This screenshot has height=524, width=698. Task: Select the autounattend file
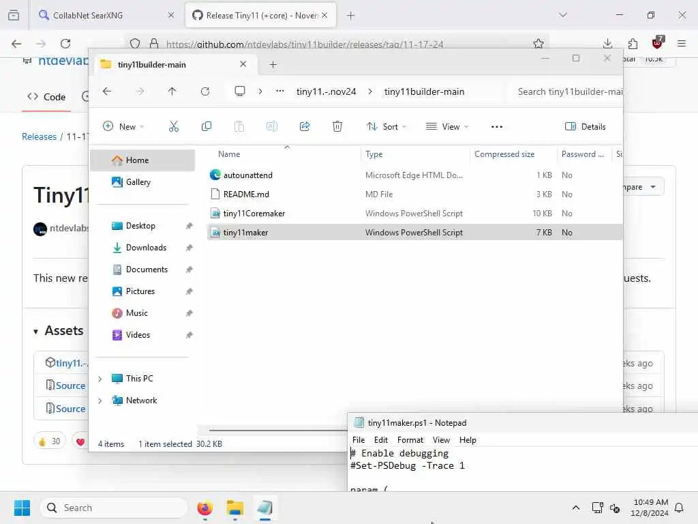(x=414, y=175)
